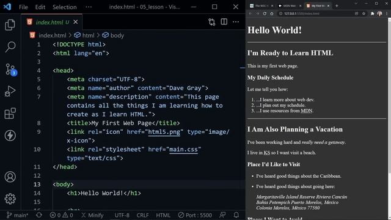Open Source Control with 3 pending changes

click(x=10, y=69)
